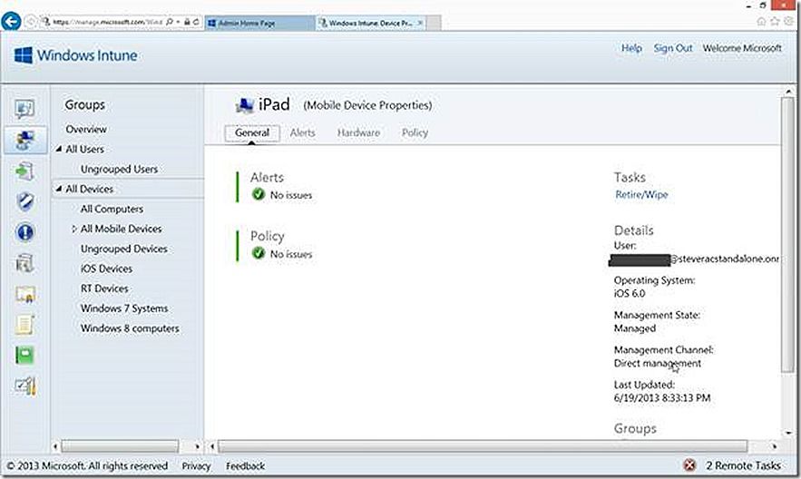Click the Windows Intune logo
Viewport: 801px width, 479px height.
pos(75,55)
